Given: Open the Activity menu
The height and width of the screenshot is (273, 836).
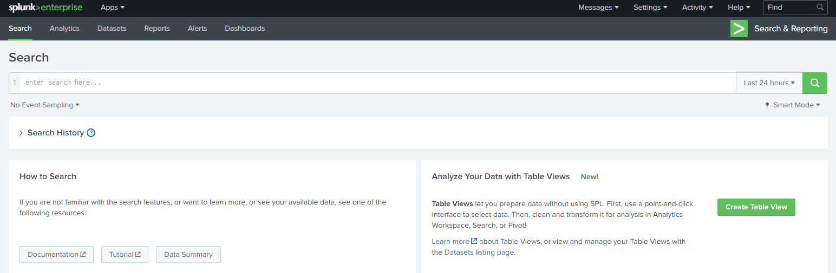Looking at the screenshot, I should pos(697,8).
